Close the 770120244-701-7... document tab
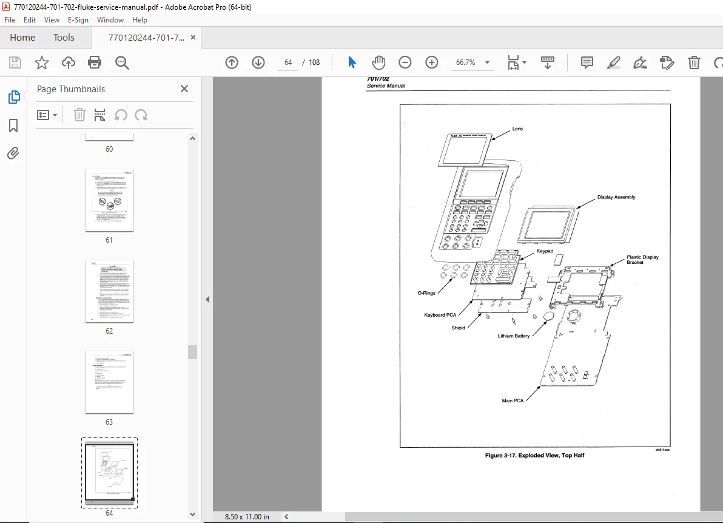 [193, 38]
